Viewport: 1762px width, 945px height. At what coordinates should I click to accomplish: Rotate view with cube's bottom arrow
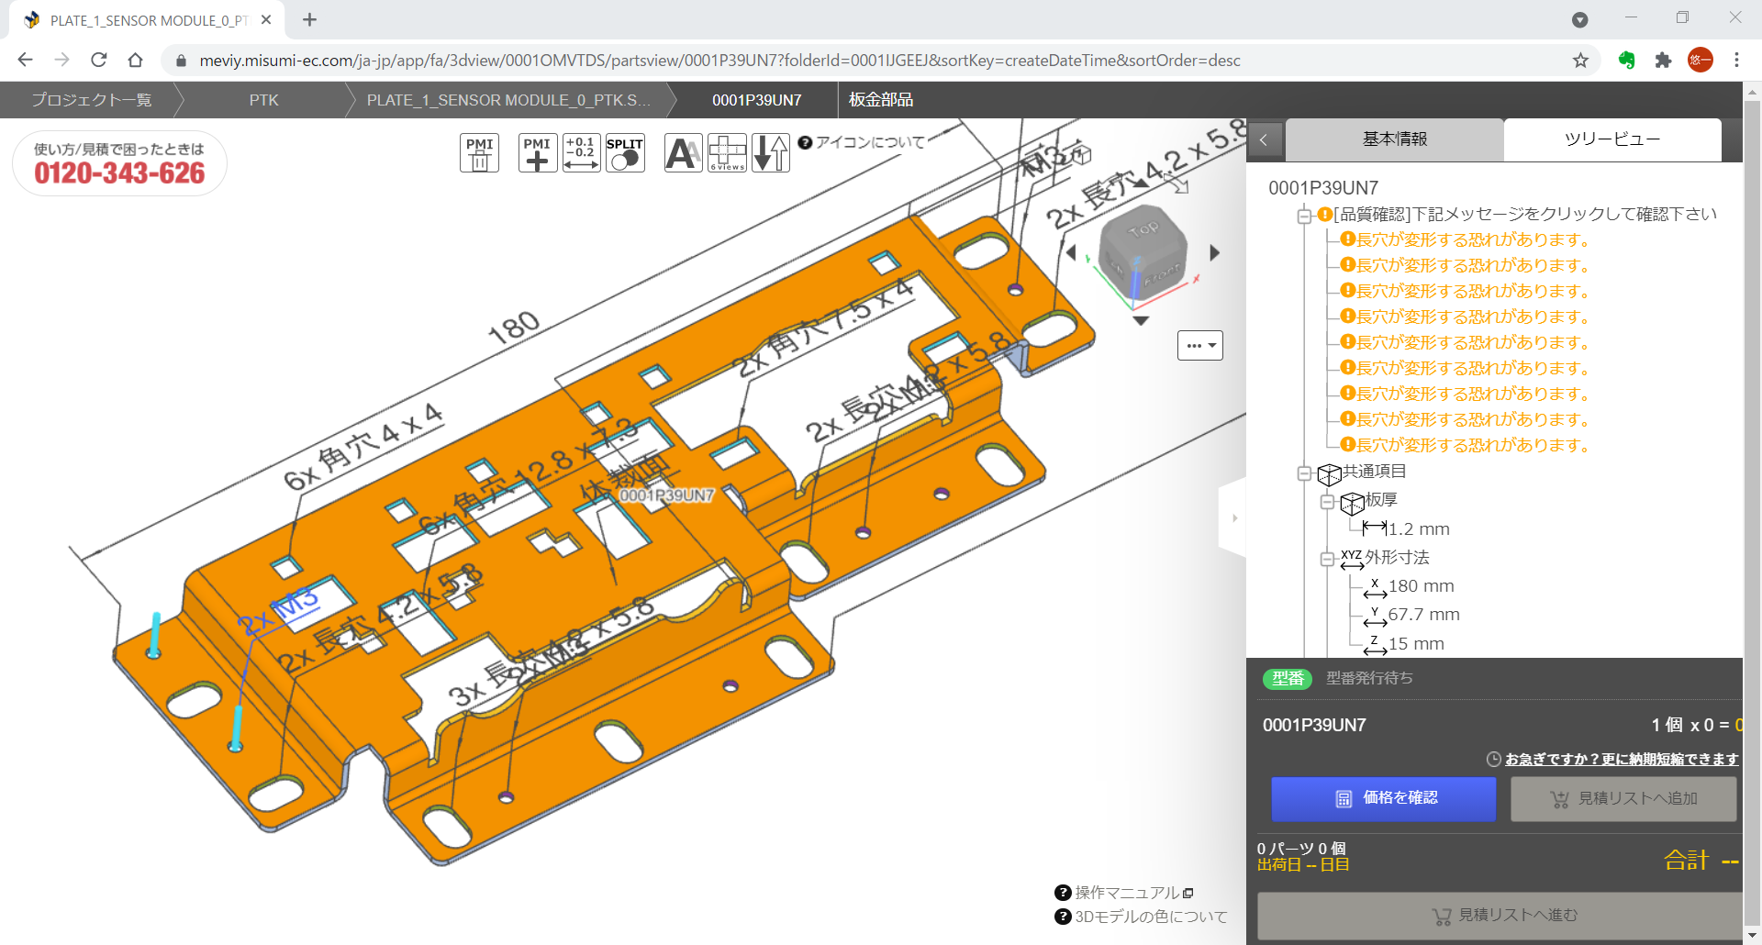click(1141, 321)
